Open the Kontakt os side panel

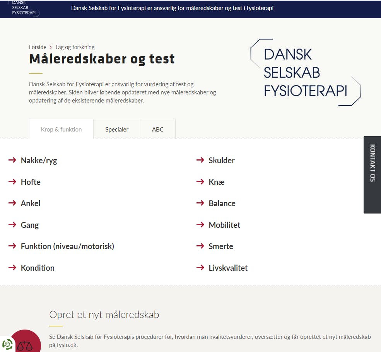click(x=372, y=175)
